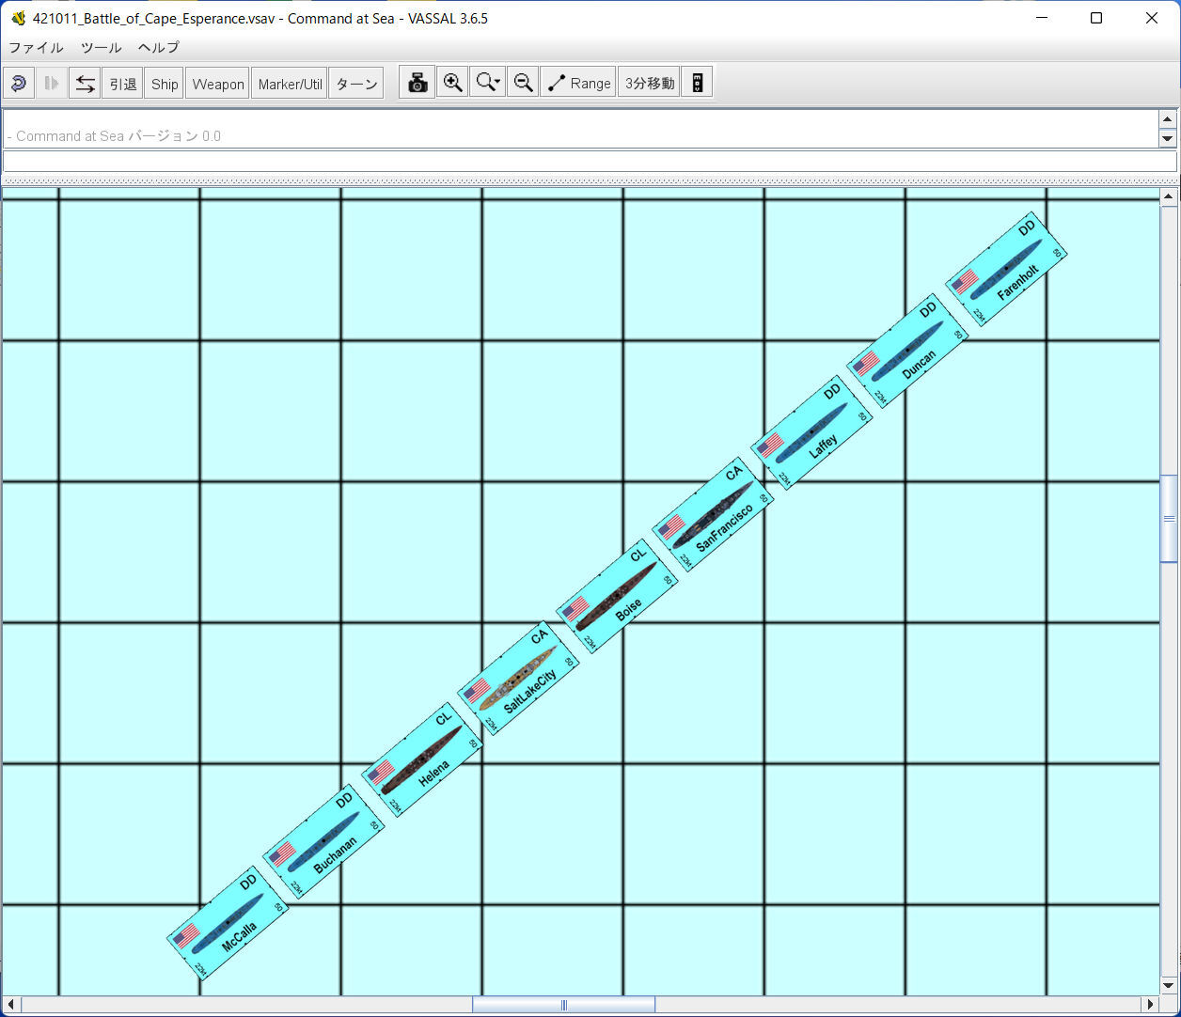Select the Boise light cruiser counter
The image size is (1181, 1017).
click(617, 596)
